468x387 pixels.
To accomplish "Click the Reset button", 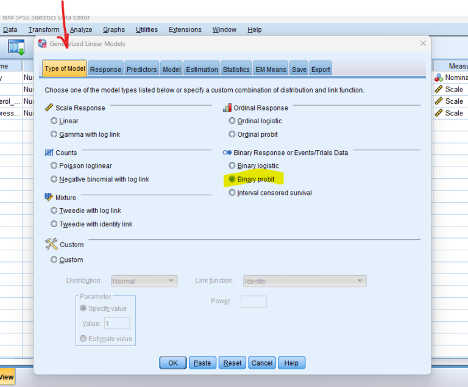I will click(232, 363).
